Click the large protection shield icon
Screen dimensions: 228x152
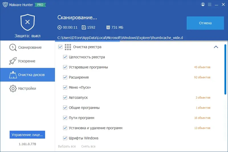point(27,22)
